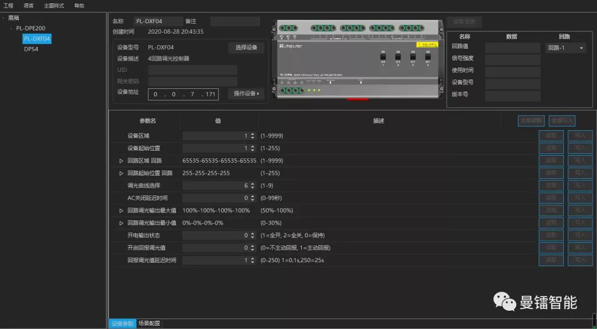The height and width of the screenshot is (329, 597).
Task: Flip channel 2 switch on the device image
Action: click(397, 57)
